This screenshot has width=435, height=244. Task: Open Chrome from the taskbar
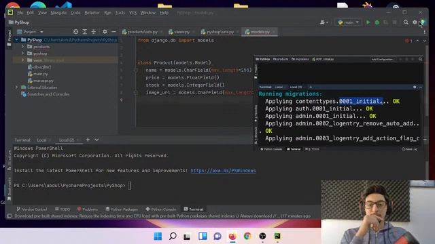coord(247,237)
